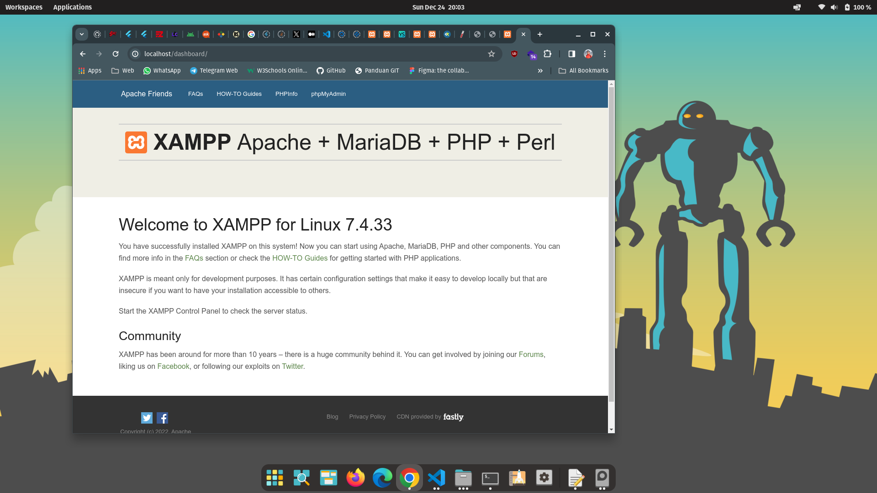Open the volume indicator in system tray
The image size is (877, 493).
(834, 7)
